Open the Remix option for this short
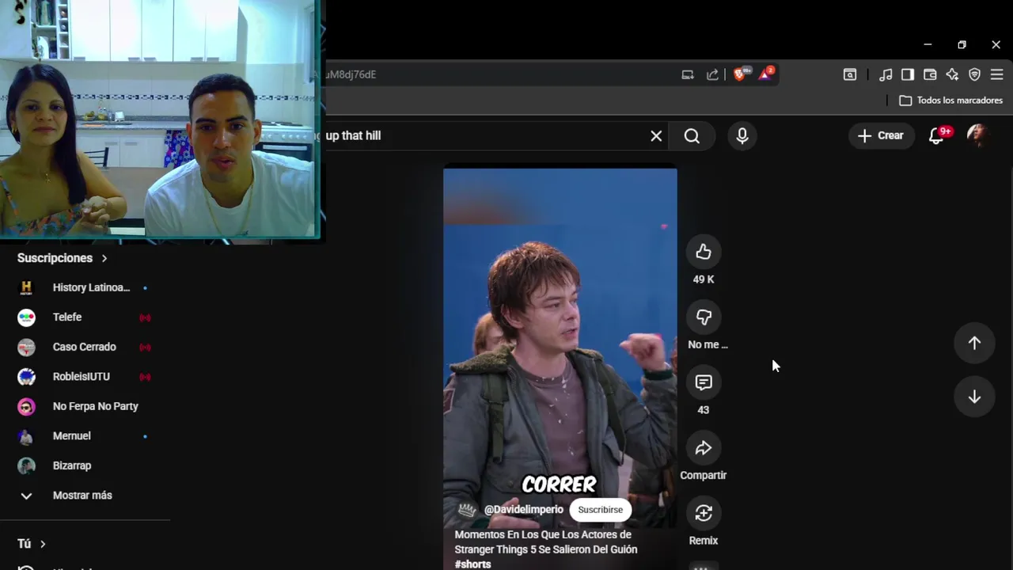The image size is (1013, 570). [x=704, y=513]
